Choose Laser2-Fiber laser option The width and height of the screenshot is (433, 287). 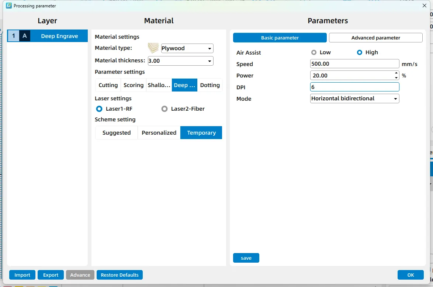pyautogui.click(x=164, y=109)
